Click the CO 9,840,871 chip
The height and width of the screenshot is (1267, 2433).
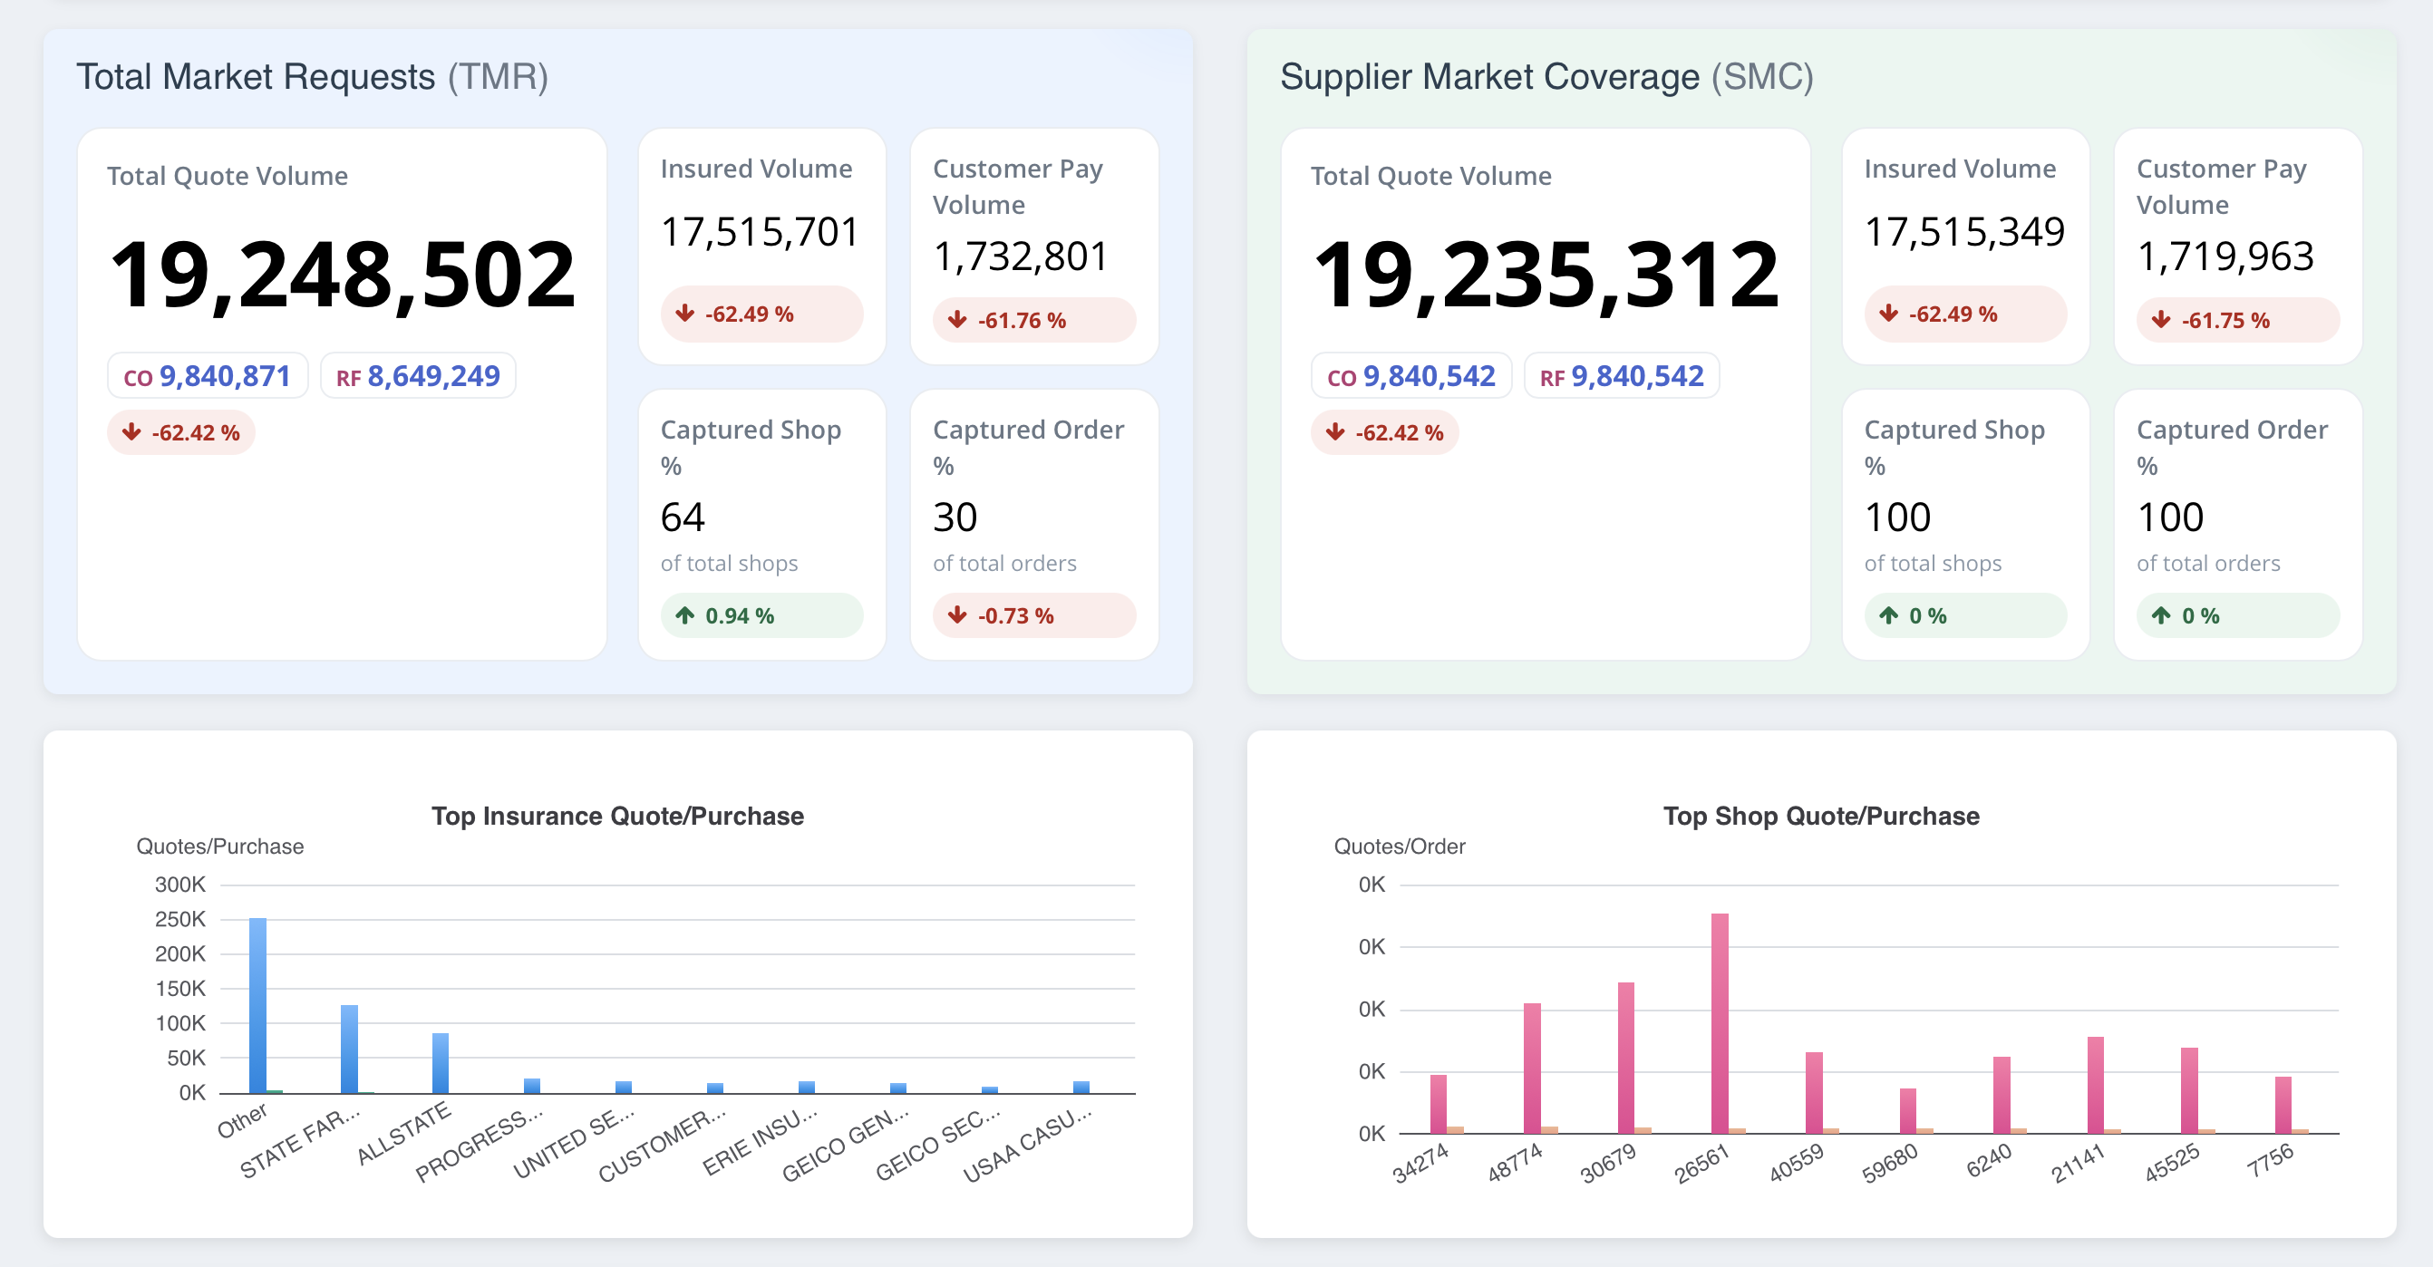point(207,376)
